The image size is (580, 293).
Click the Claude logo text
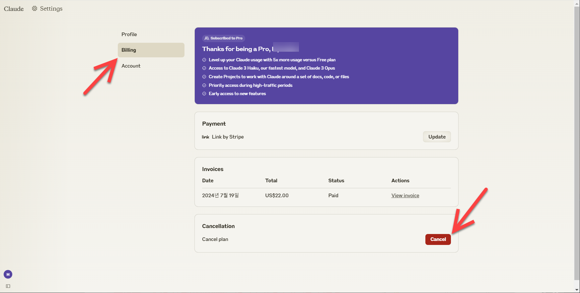[14, 9]
